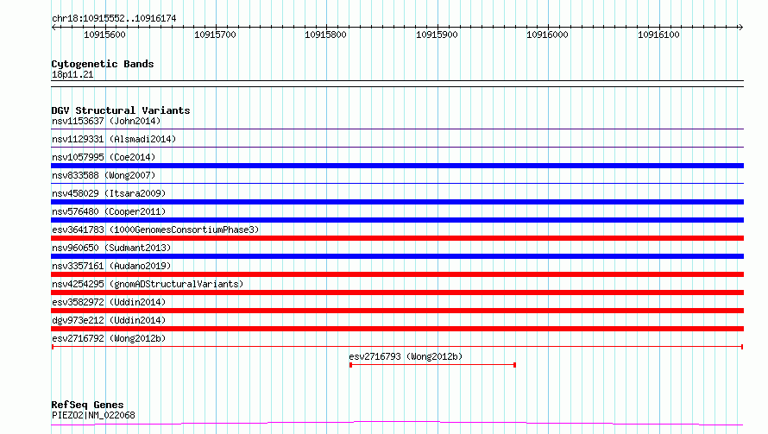
Task: Click ruler position 10915800
Action: [x=325, y=35]
